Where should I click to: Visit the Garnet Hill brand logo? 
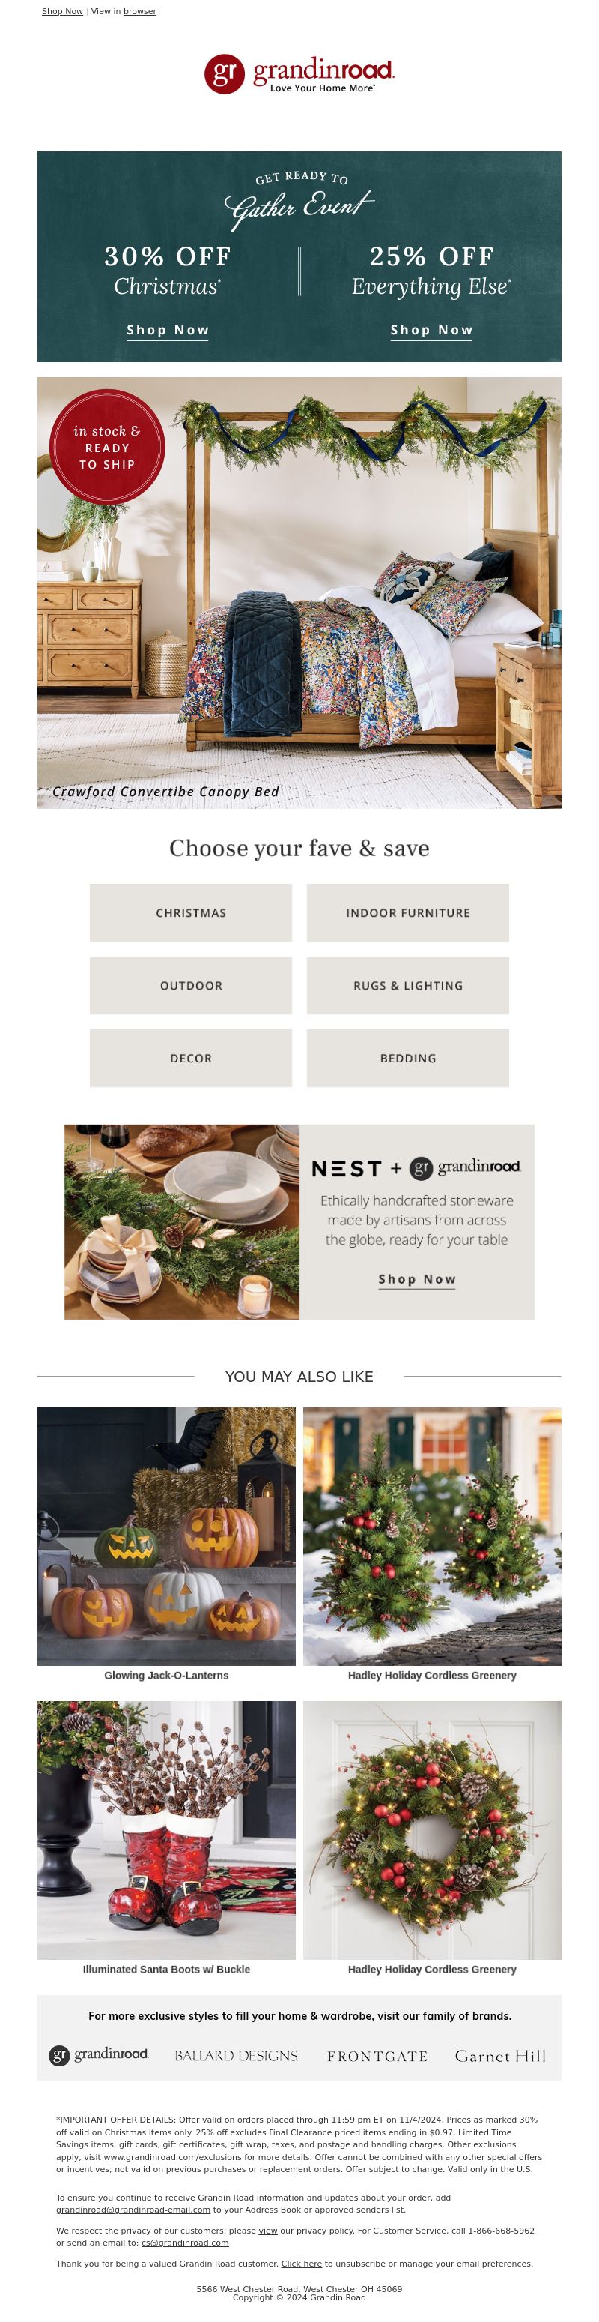pos(501,2056)
